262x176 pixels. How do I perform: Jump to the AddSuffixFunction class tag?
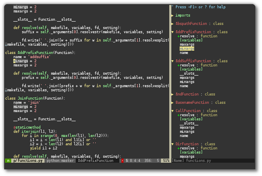click(x=193, y=61)
